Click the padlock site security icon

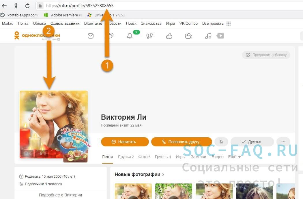click(40, 6)
